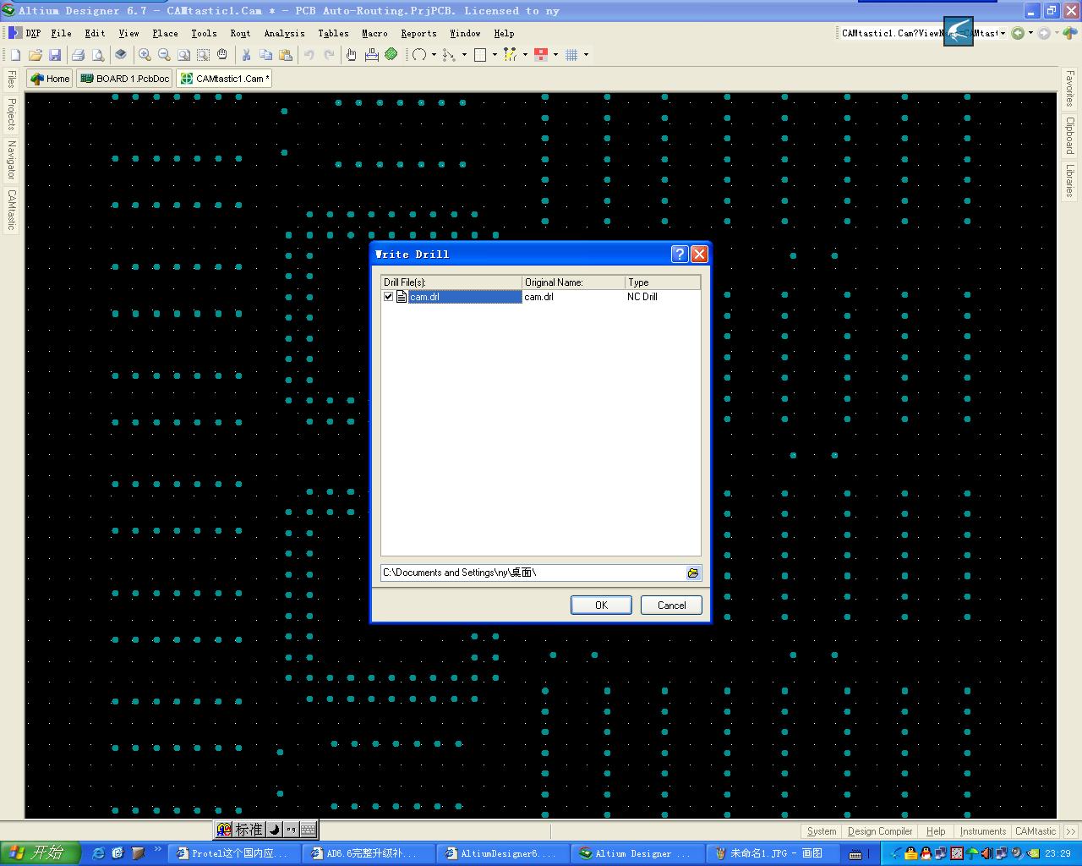This screenshot has height=866, width=1082.
Task: Click the home tree icon at top right
Action: pyautogui.click(x=1070, y=33)
